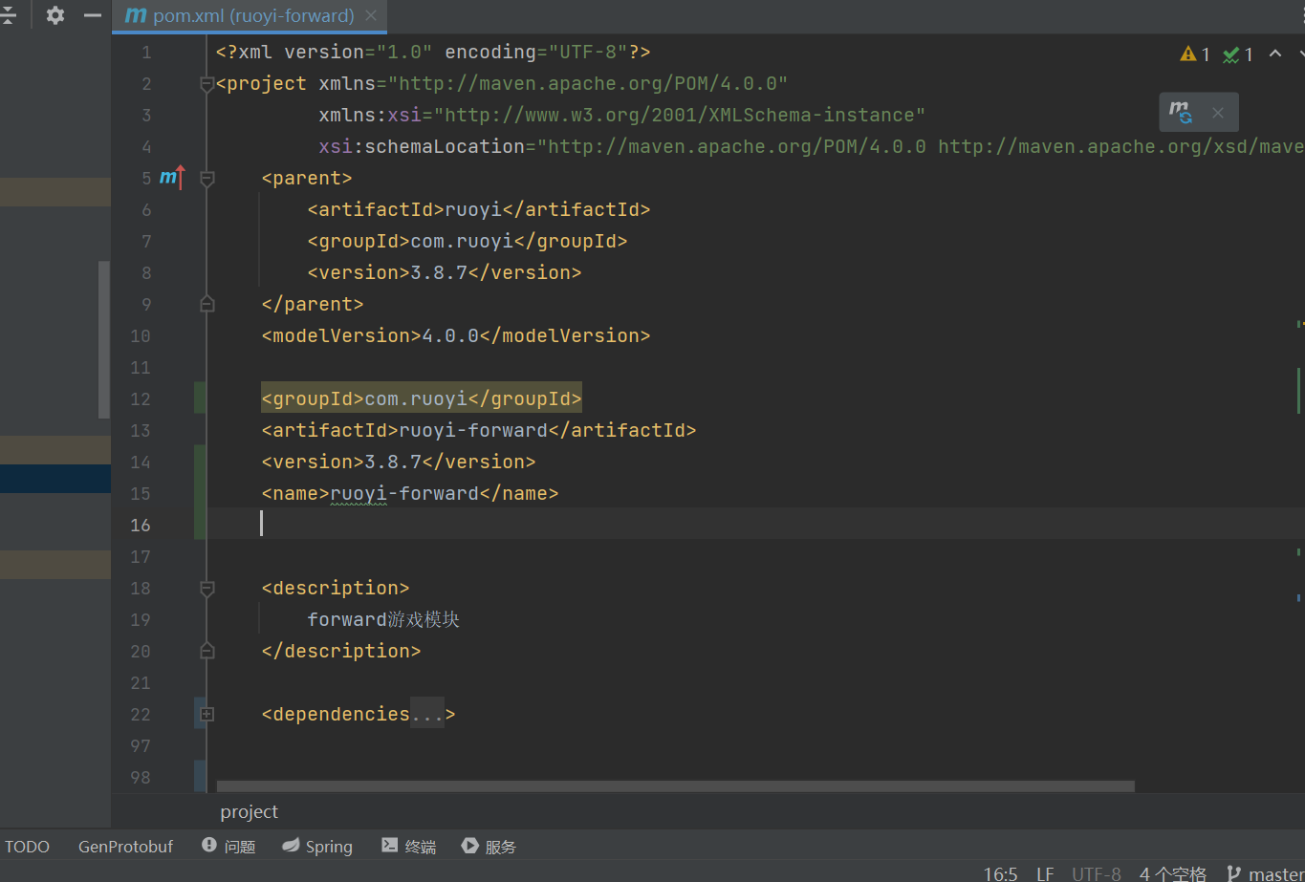Click the green typo check indicator
Screen dimensions: 1305x882
click(1238, 54)
